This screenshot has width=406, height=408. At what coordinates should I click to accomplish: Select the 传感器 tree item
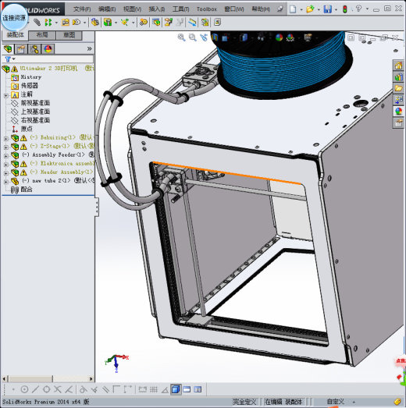[x=29, y=86]
